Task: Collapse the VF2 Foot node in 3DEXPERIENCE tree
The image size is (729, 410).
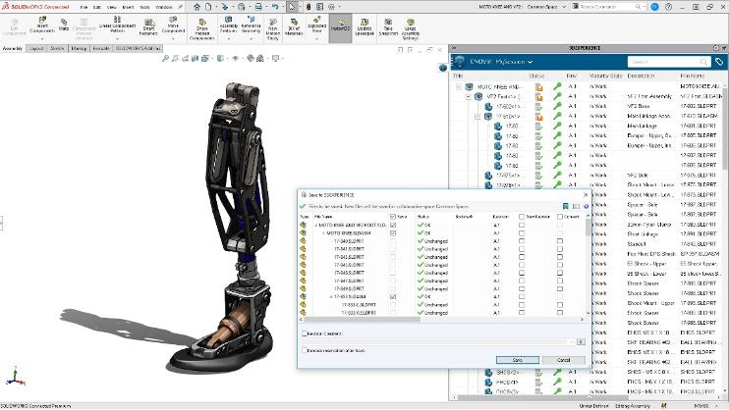Action: (x=469, y=96)
